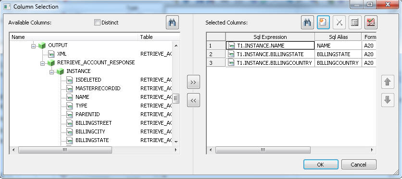The width and height of the screenshot is (402, 179).
Task: Click horizontal scrollbar thumb under available columns
Action: point(65,150)
